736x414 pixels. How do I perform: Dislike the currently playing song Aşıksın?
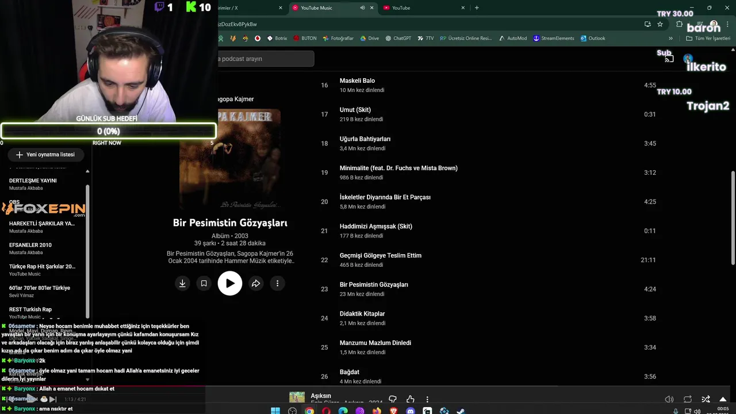pos(393,399)
